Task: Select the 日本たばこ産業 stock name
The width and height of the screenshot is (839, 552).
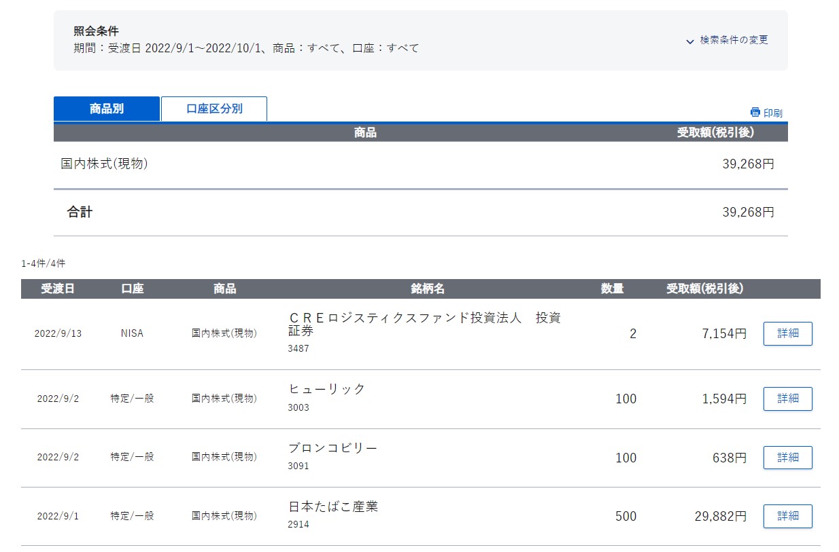Action: coord(333,507)
